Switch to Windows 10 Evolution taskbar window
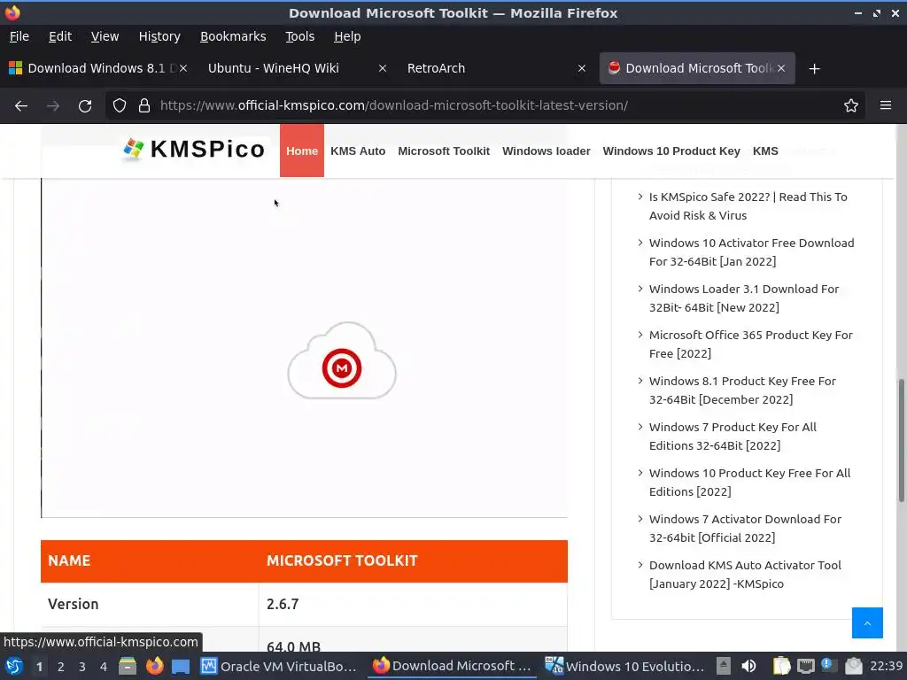Viewport: 907px width, 680px height. point(625,666)
